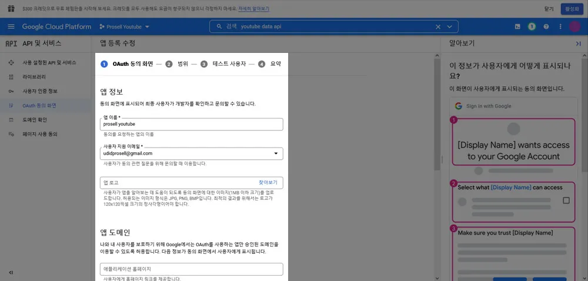Click the 사용 설정된 API 및 서비스 icon
Viewport: 588px width, 281px height.
11,62
